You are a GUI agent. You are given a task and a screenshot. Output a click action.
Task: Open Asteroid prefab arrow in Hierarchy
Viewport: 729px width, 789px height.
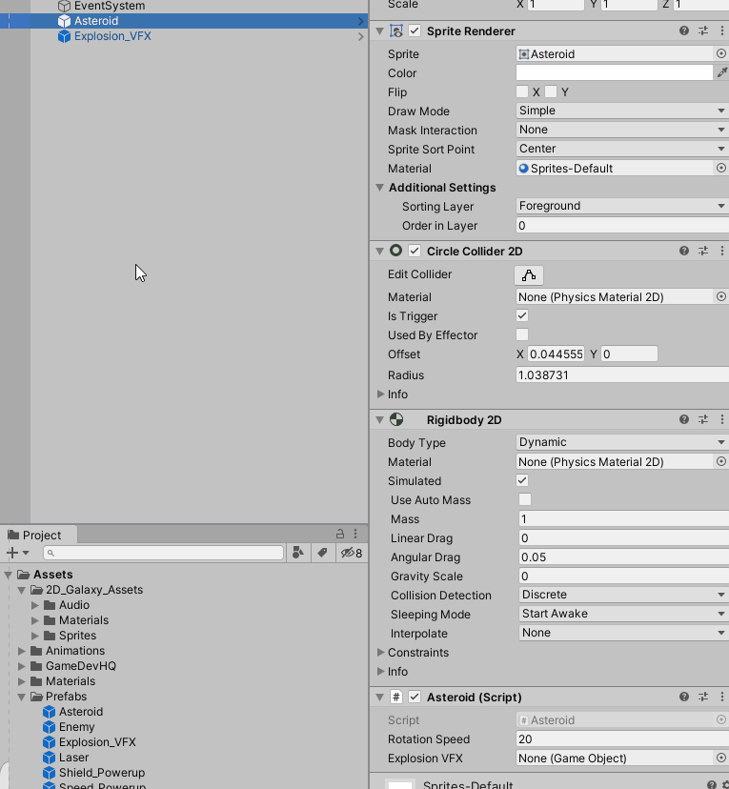pos(360,21)
